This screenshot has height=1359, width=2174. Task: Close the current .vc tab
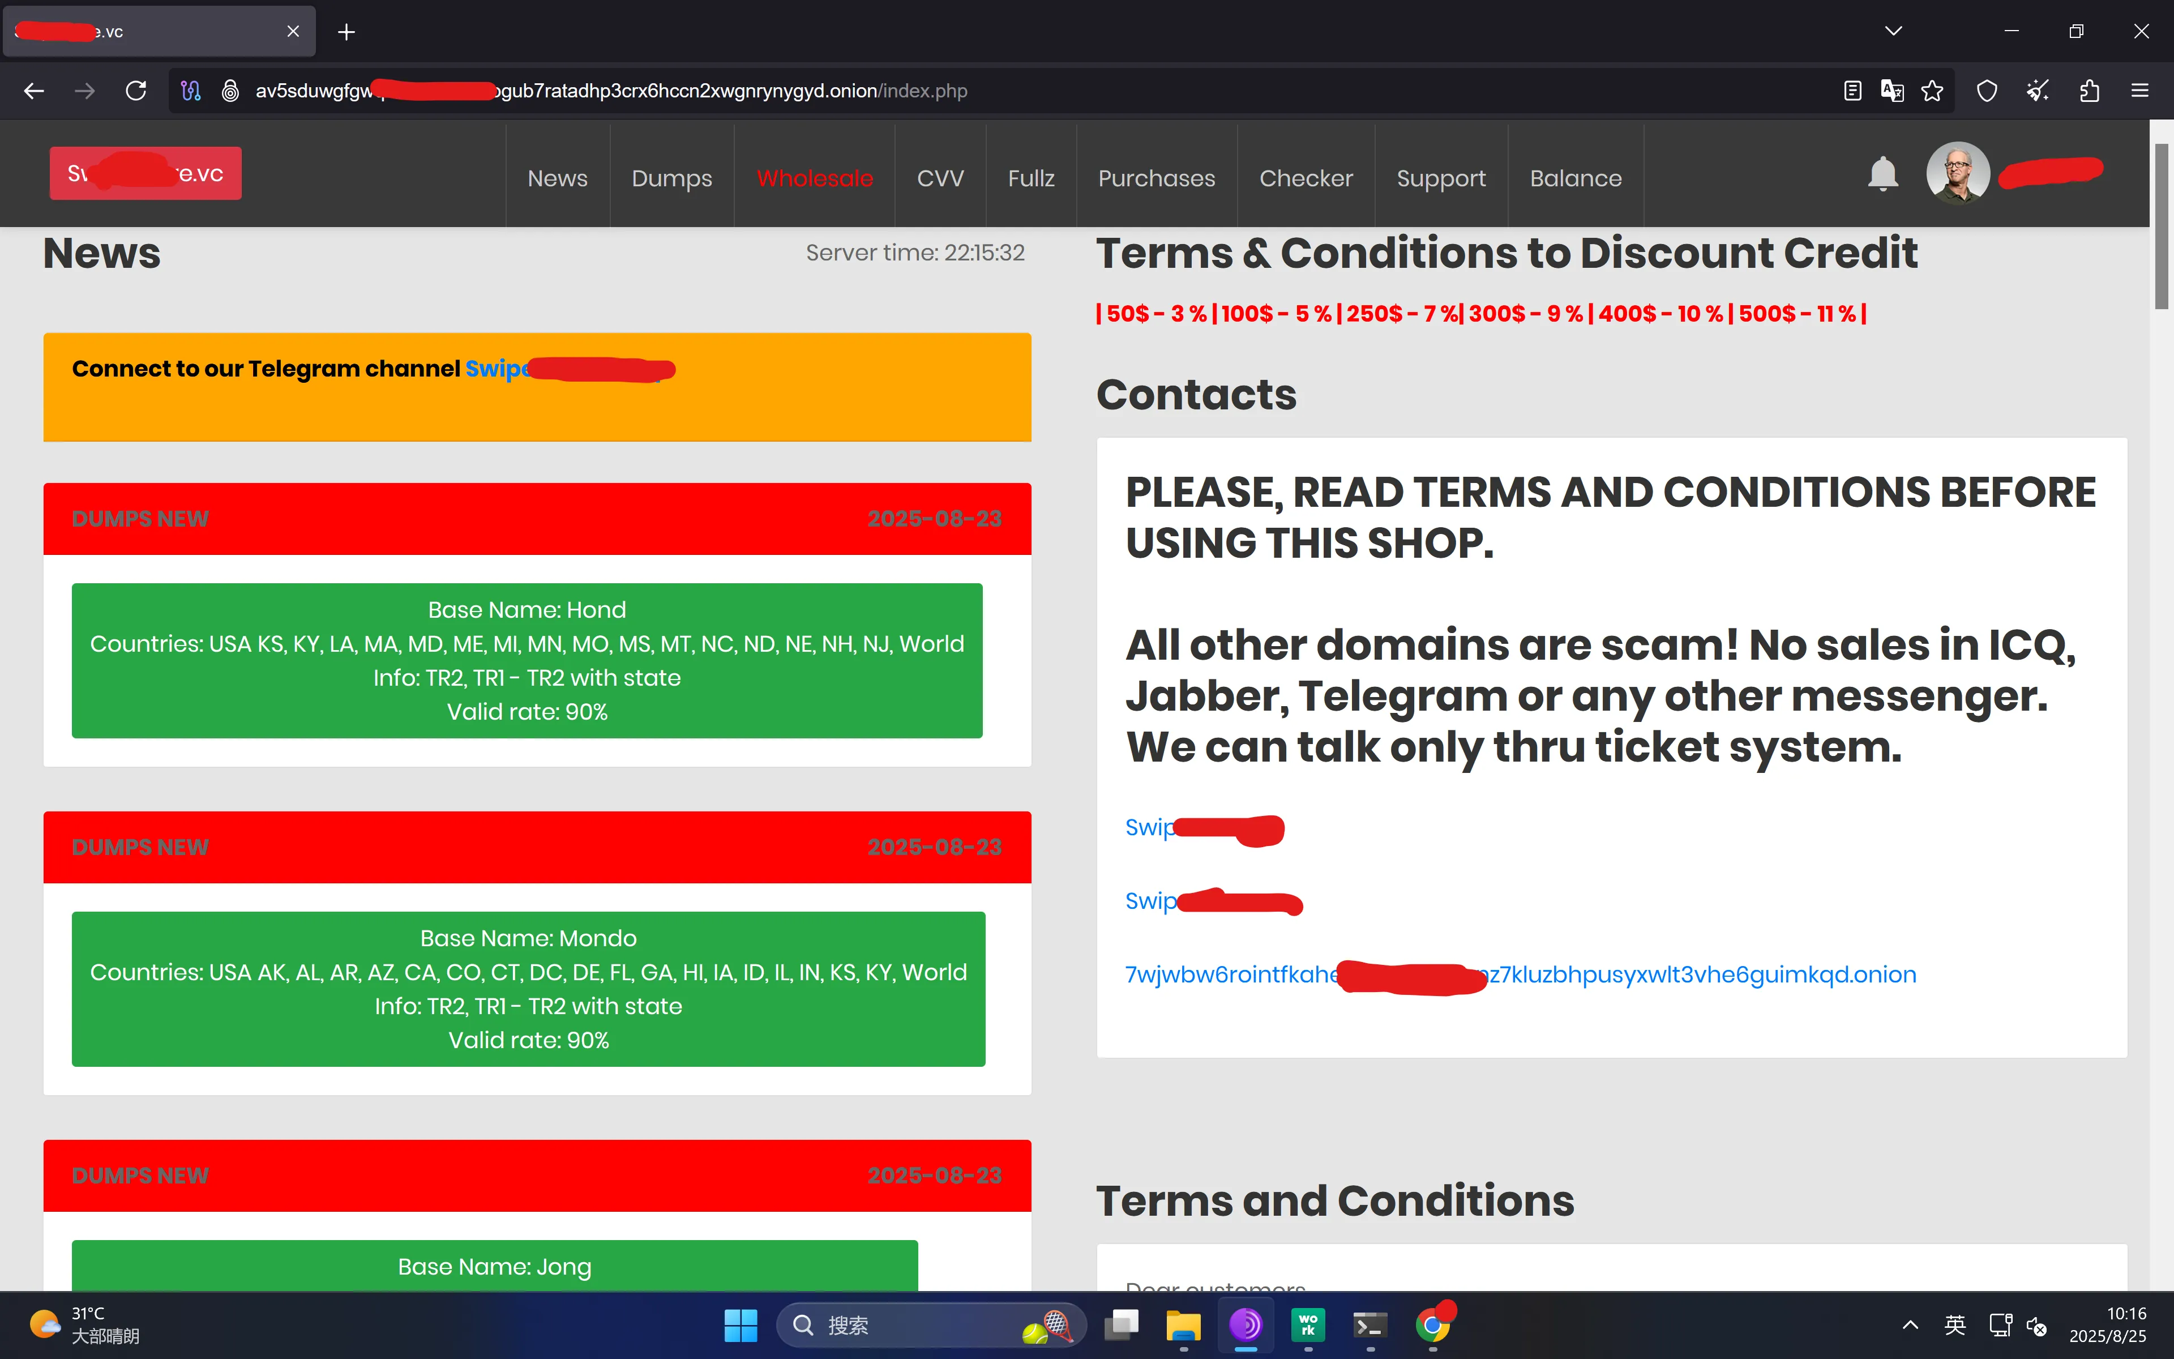tap(293, 32)
